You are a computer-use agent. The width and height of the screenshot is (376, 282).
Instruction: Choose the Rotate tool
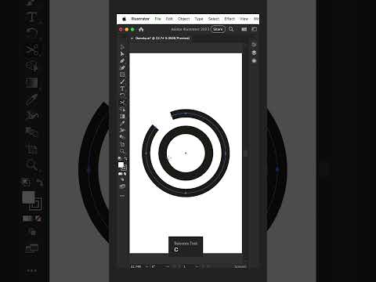(122, 96)
